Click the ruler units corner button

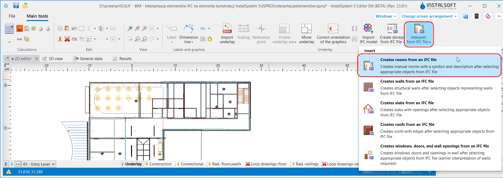[x=7, y=67]
